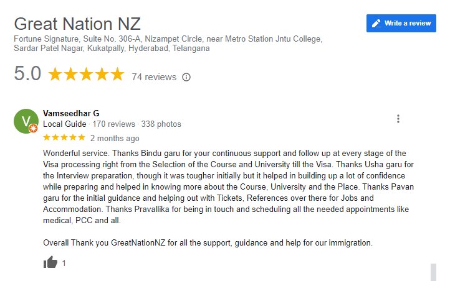This screenshot has width=450, height=281.
Task: Open the three-dot menu on Vamseedhar's review
Action: click(398, 119)
